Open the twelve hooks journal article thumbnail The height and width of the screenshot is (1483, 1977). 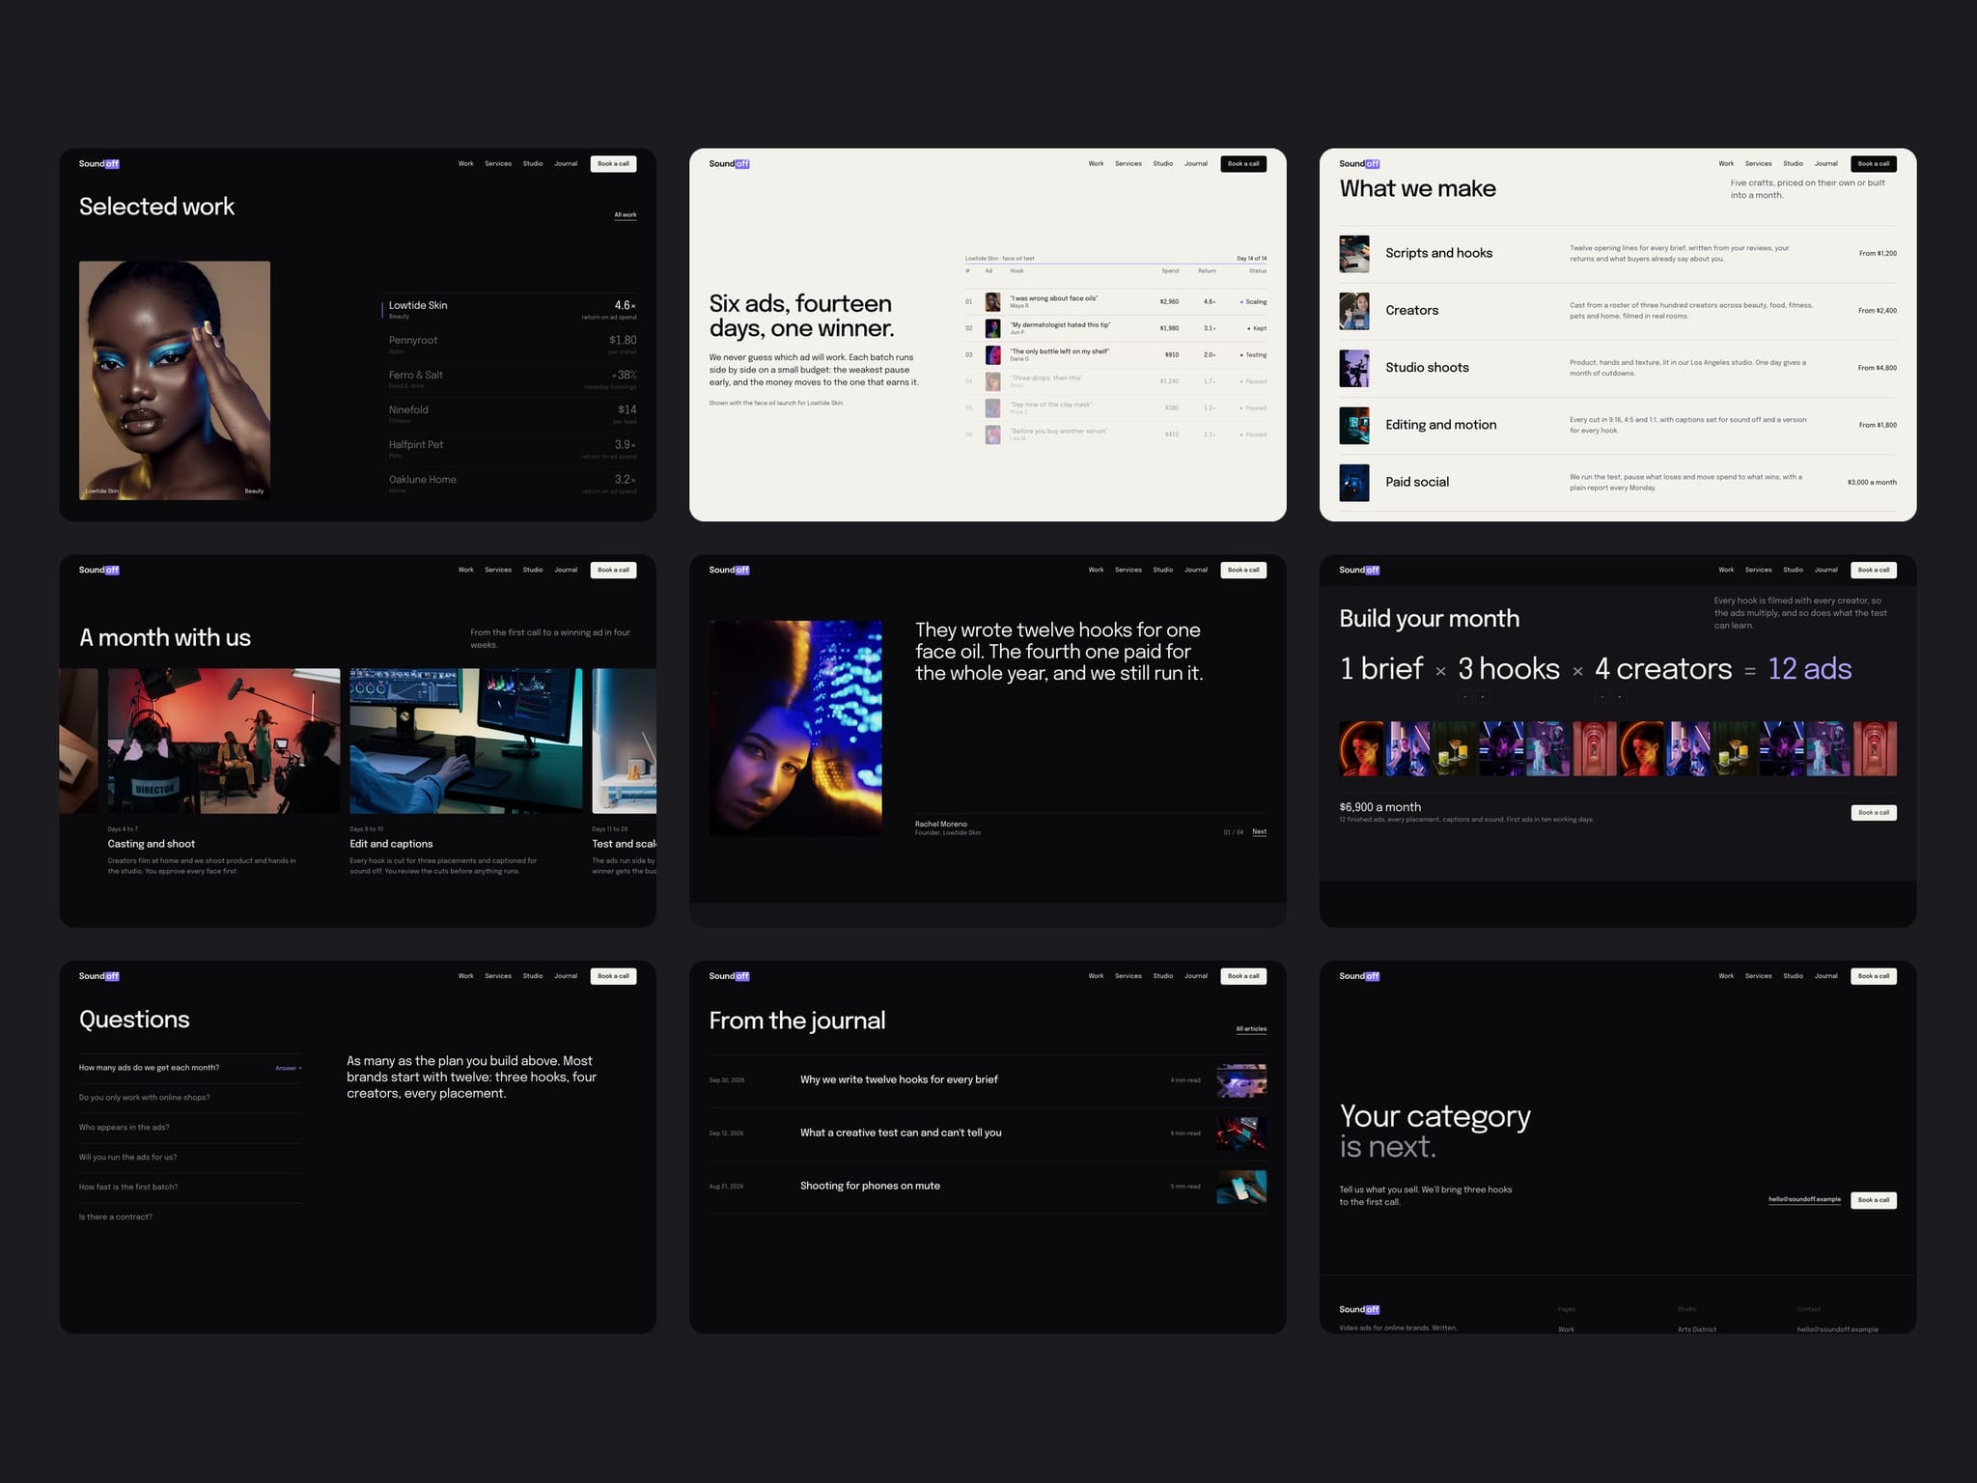[x=1241, y=1080]
